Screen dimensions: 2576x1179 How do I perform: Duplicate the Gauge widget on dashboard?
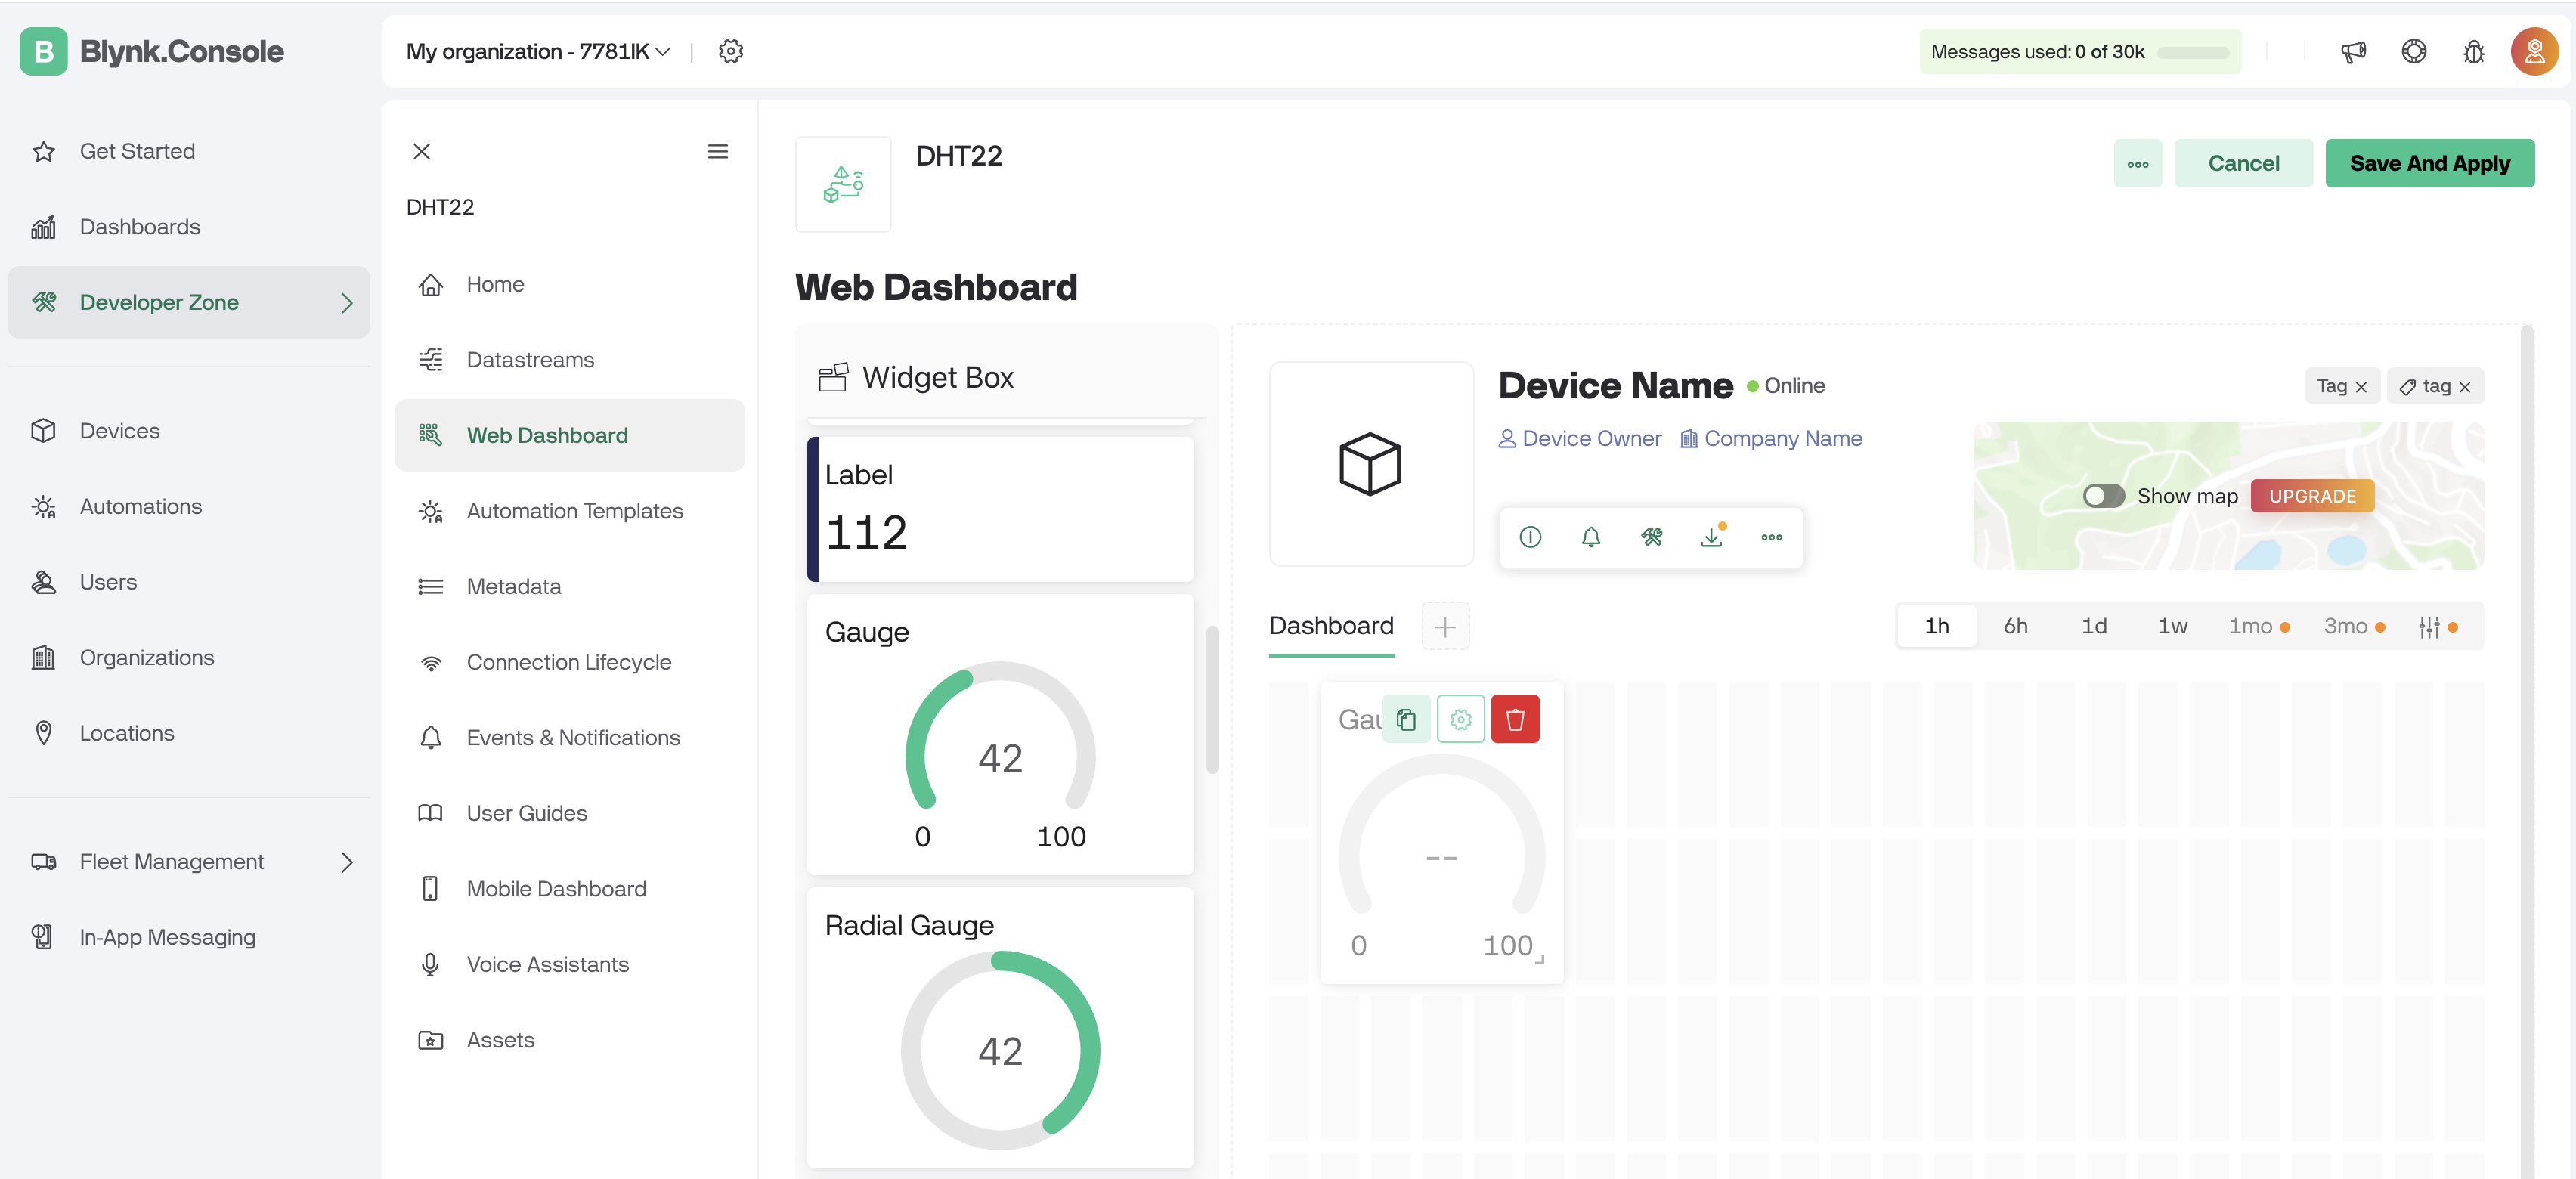[1406, 719]
